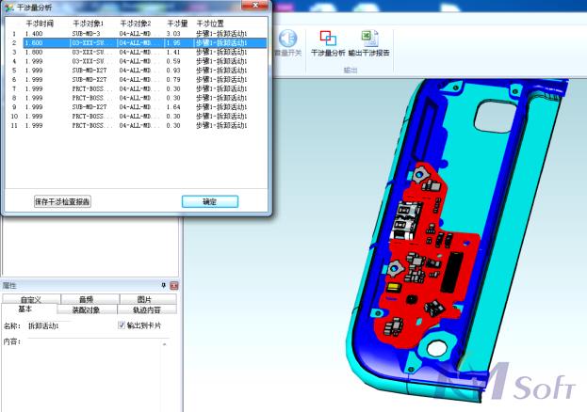Pin the 属性 panel with pushpin icon
Image resolution: width=587 pixels, height=412 pixels.
tap(164, 285)
